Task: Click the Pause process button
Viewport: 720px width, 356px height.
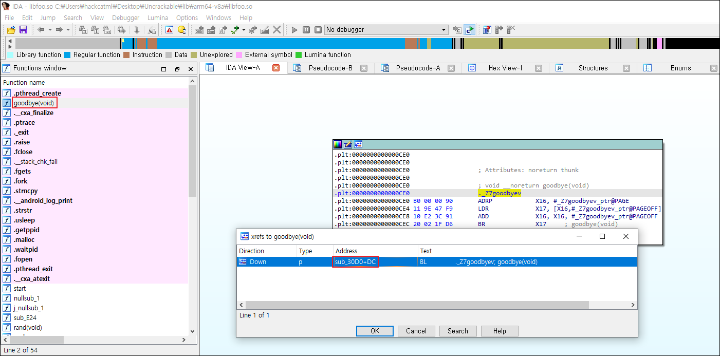Action: point(306,30)
